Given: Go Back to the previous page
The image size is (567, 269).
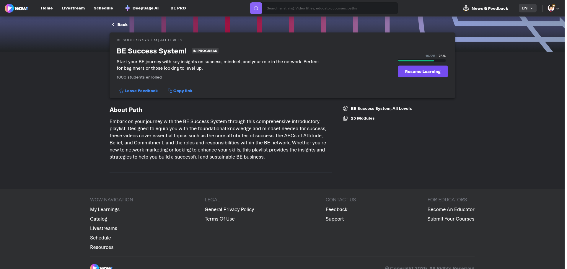Looking at the screenshot, I should 120,25.
